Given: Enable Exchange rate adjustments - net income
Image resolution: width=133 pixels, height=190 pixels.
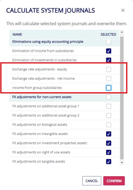Looking at the screenshot, I should click(x=108, y=79).
